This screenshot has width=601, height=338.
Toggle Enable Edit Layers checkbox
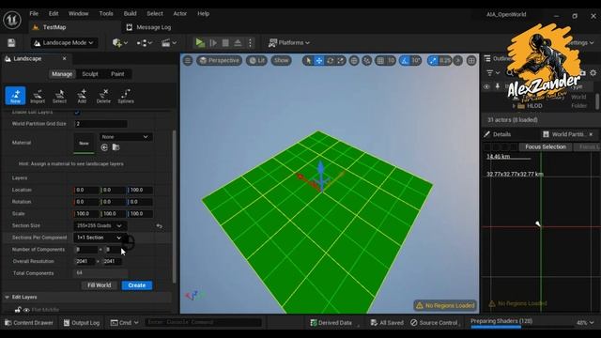coord(77,113)
